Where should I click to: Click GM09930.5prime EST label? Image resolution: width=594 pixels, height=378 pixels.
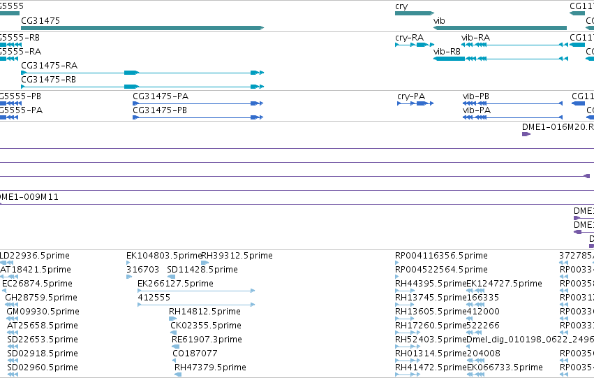[43, 312]
